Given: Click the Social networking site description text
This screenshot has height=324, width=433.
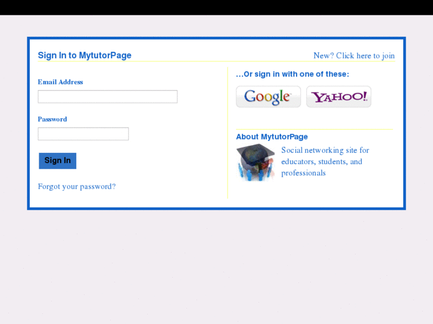Looking at the screenshot, I should coord(325,162).
